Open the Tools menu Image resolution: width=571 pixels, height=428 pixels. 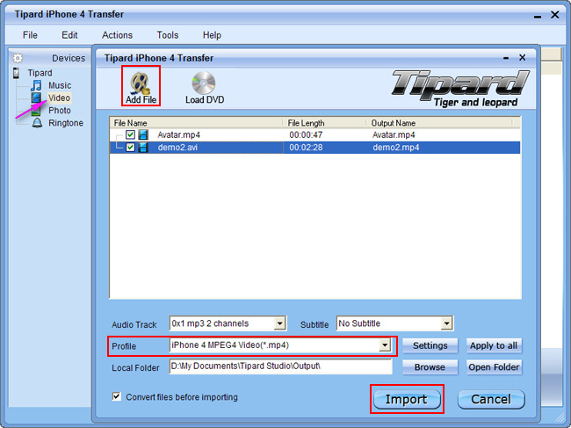point(168,35)
